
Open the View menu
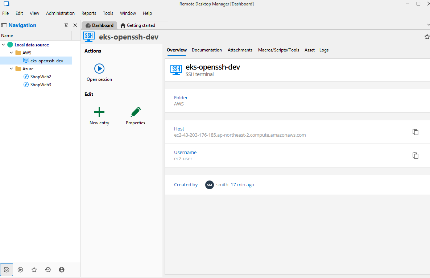point(34,13)
